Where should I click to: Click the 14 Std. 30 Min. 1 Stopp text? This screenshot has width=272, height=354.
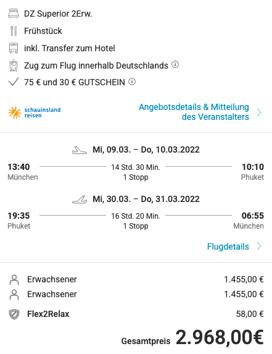(136, 172)
